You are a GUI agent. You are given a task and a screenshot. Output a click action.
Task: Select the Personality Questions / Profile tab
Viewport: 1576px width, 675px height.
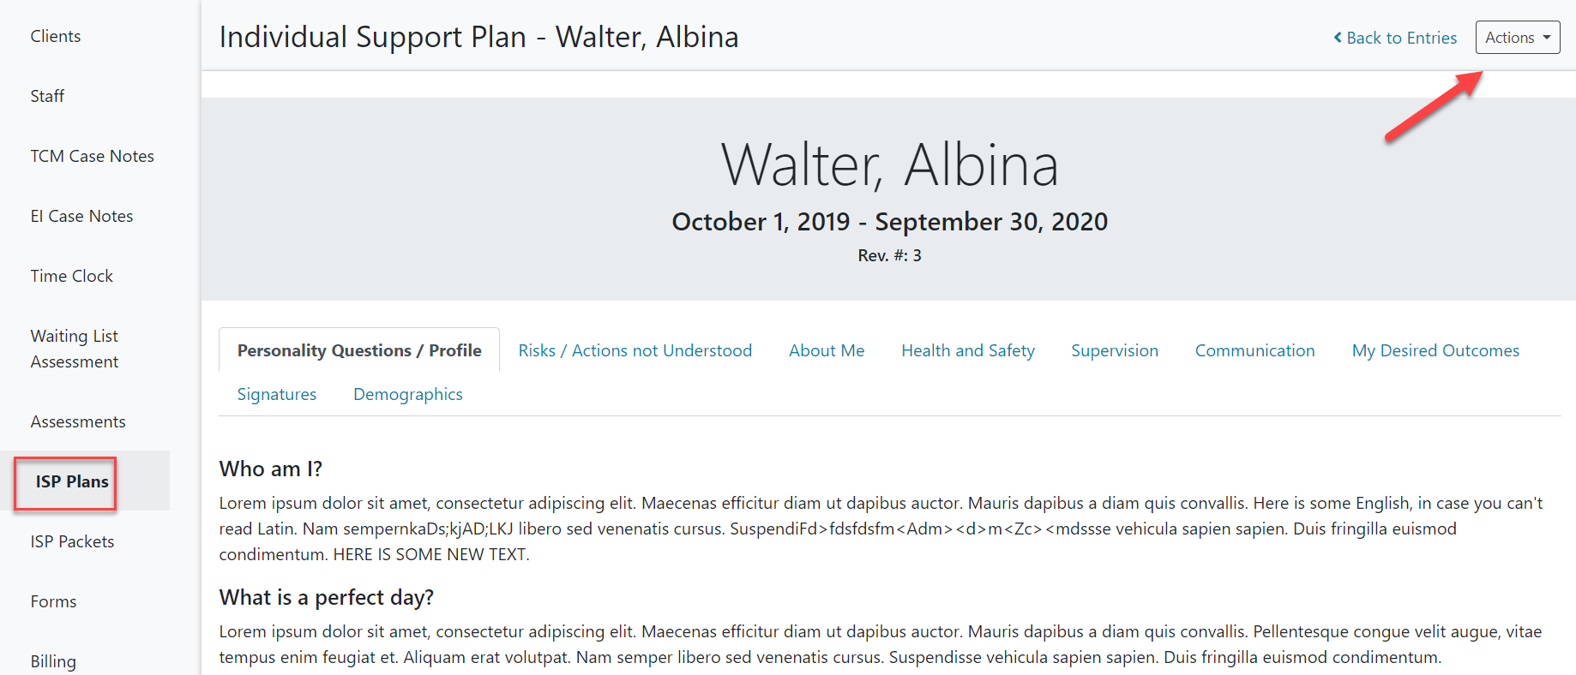(x=359, y=350)
